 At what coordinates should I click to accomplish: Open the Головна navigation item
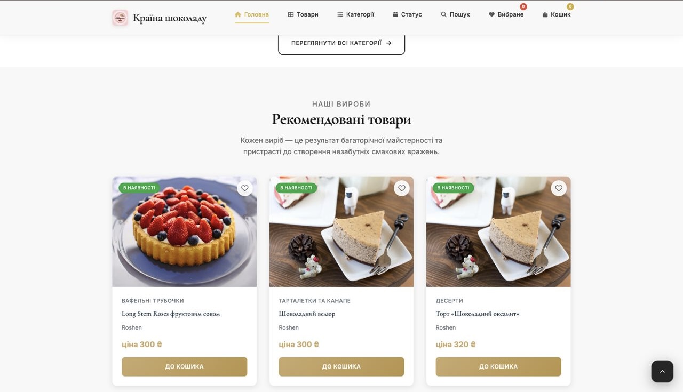(x=251, y=14)
